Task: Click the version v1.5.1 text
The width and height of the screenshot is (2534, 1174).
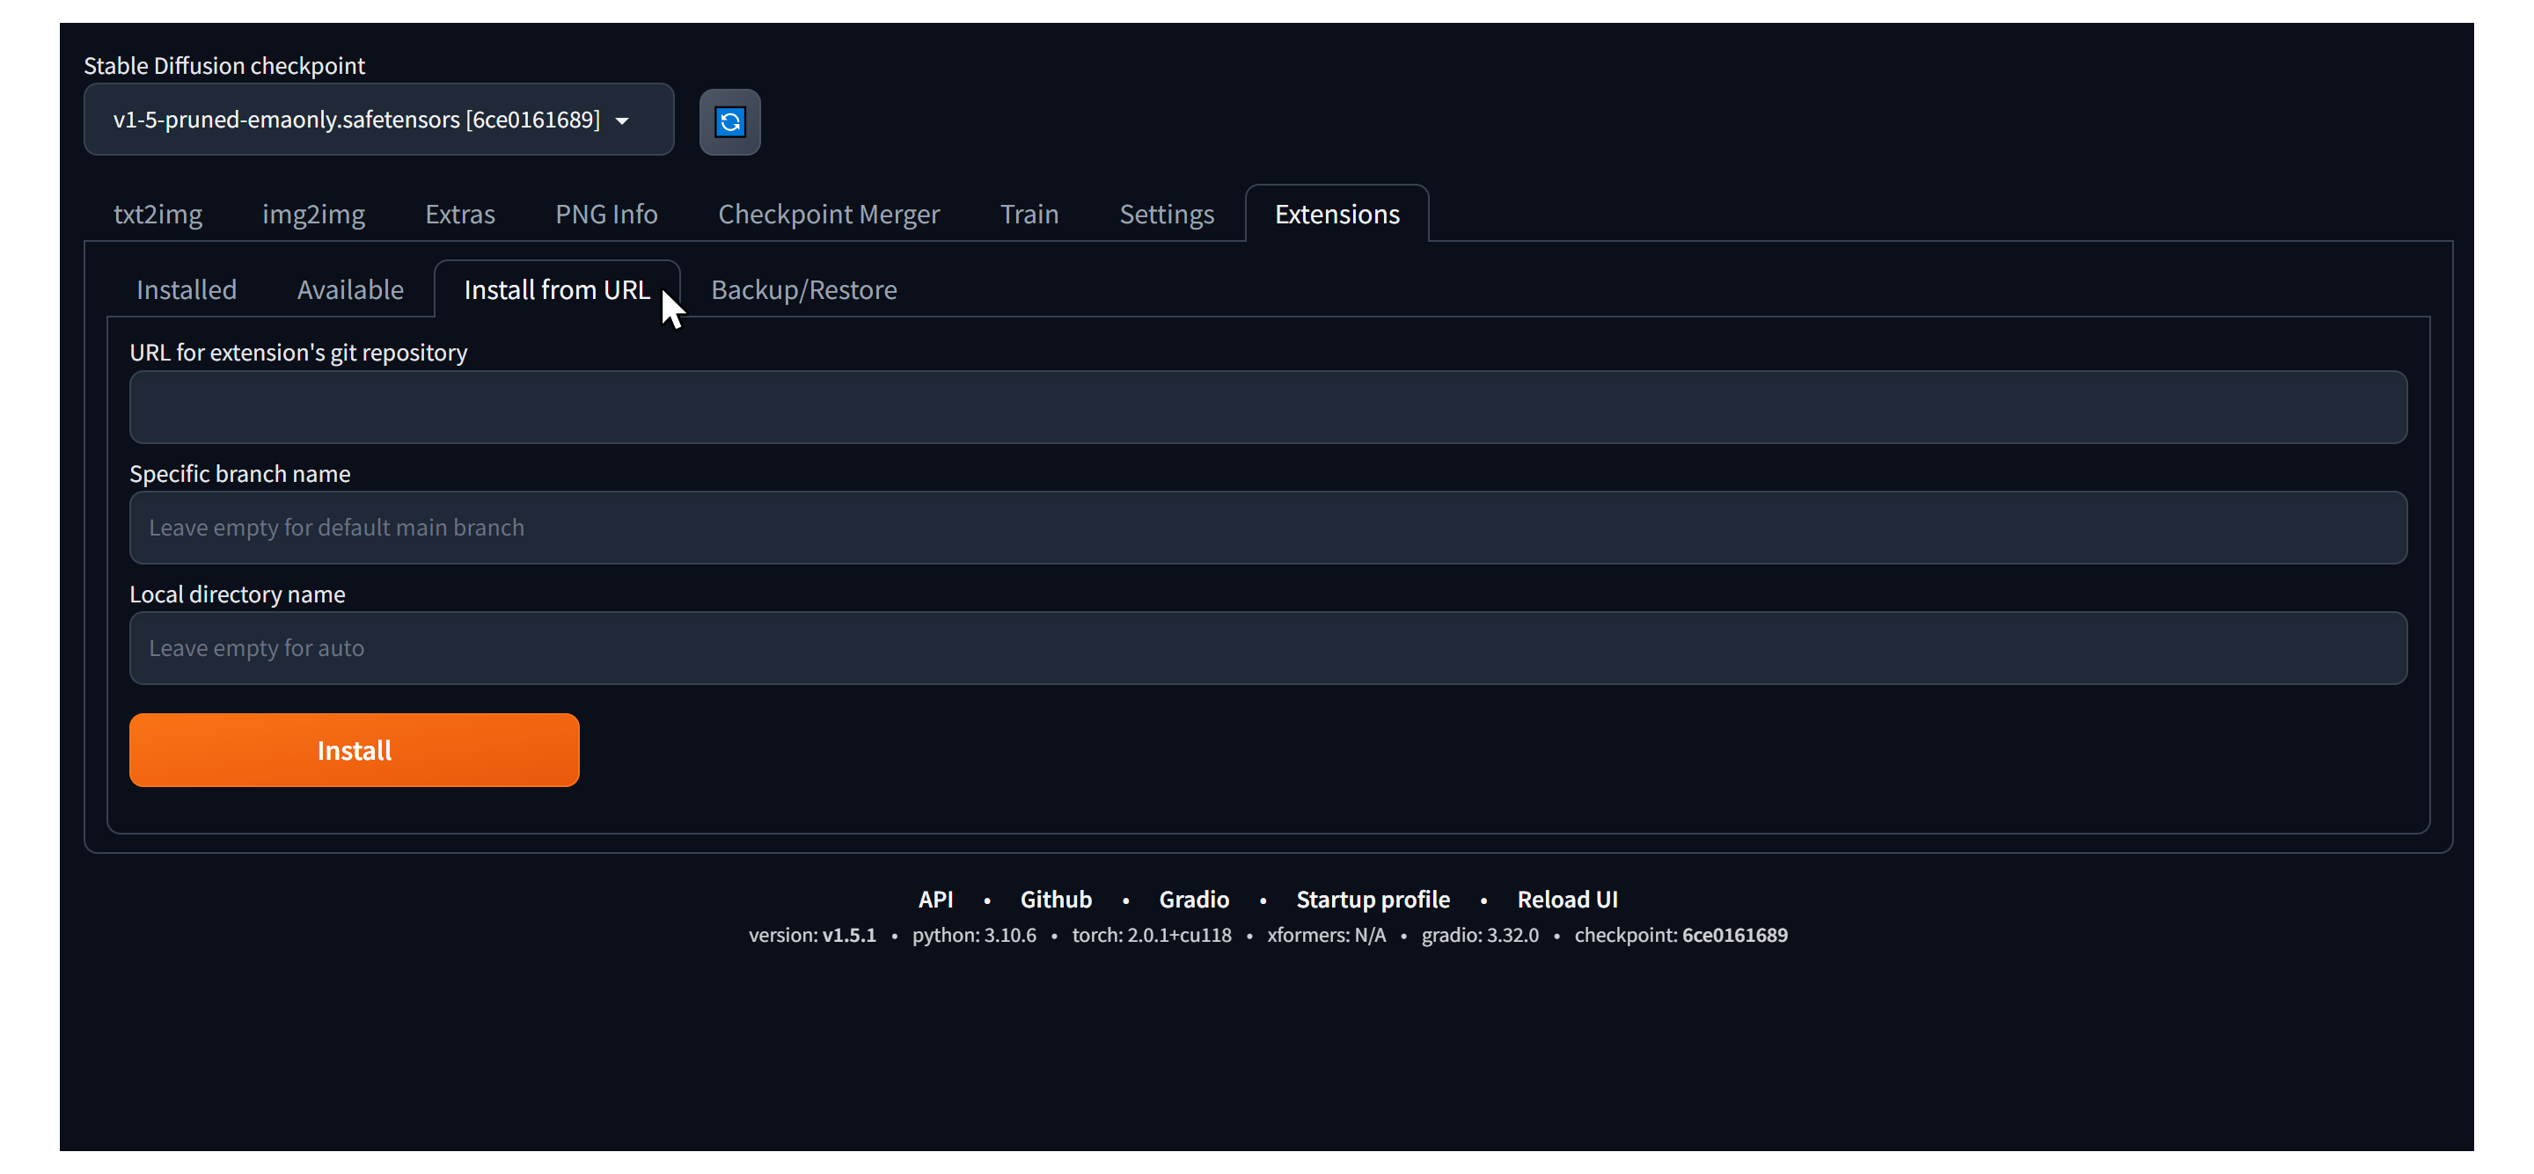Action: point(811,935)
